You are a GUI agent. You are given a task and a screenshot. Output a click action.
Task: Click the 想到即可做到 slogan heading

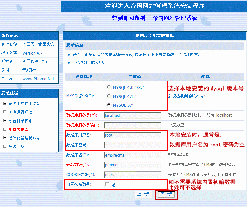[x=155, y=18]
